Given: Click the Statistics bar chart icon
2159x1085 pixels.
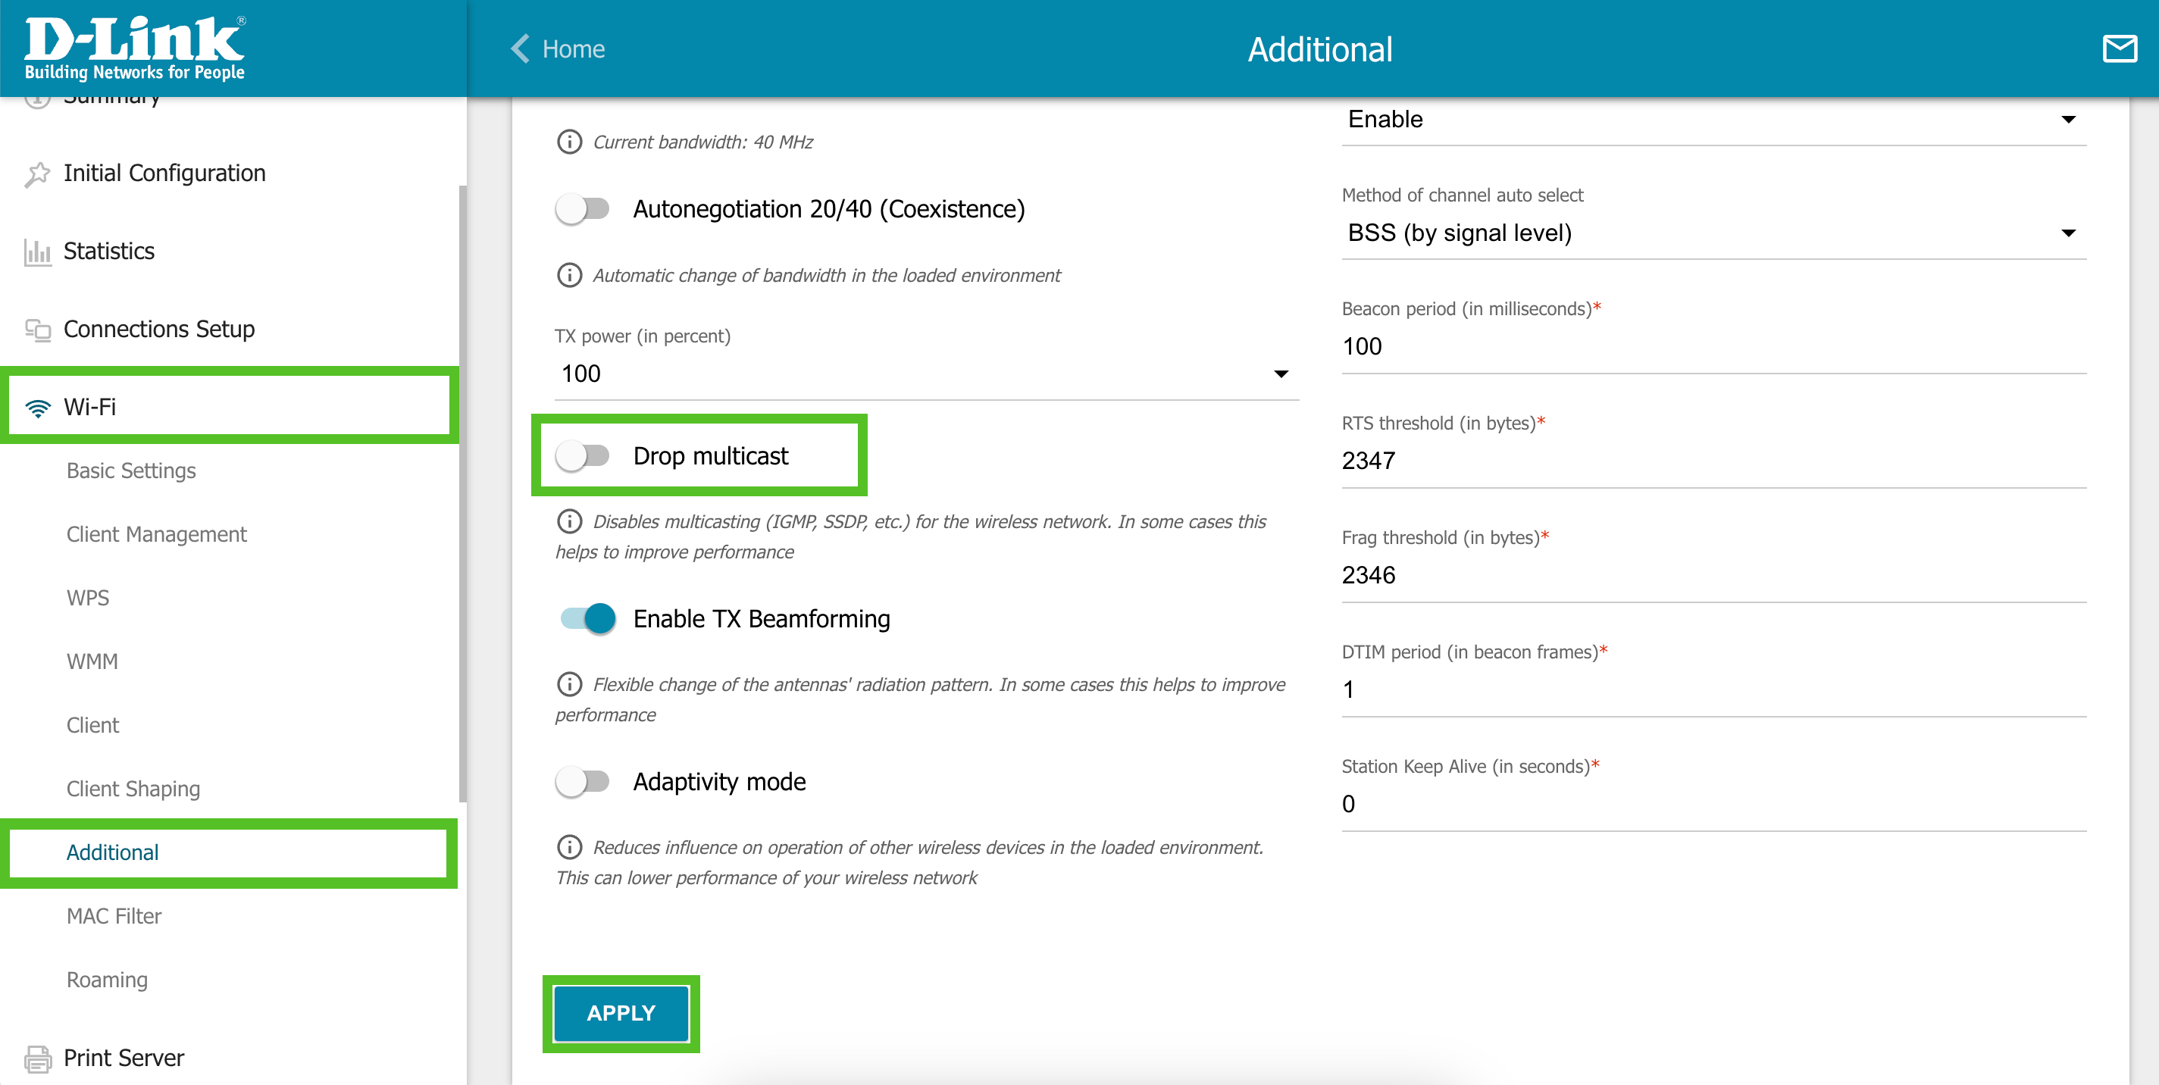Looking at the screenshot, I should pyautogui.click(x=37, y=252).
